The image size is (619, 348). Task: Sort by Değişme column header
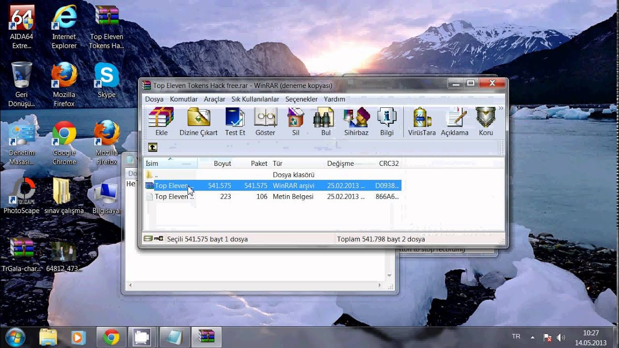(x=350, y=163)
